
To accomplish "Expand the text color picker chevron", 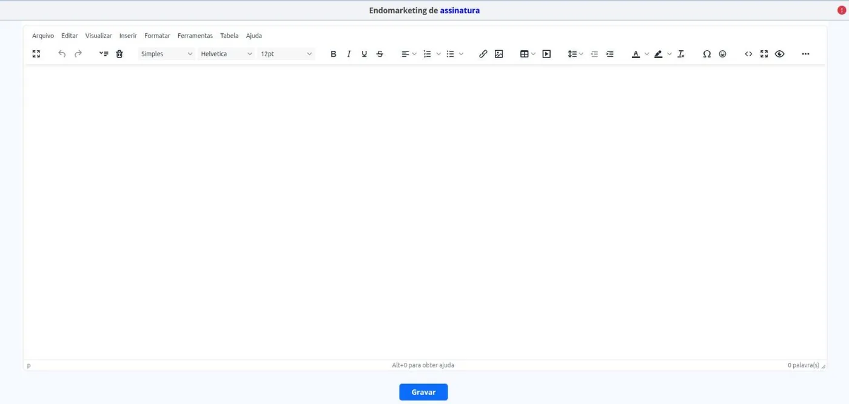I will pyautogui.click(x=646, y=54).
